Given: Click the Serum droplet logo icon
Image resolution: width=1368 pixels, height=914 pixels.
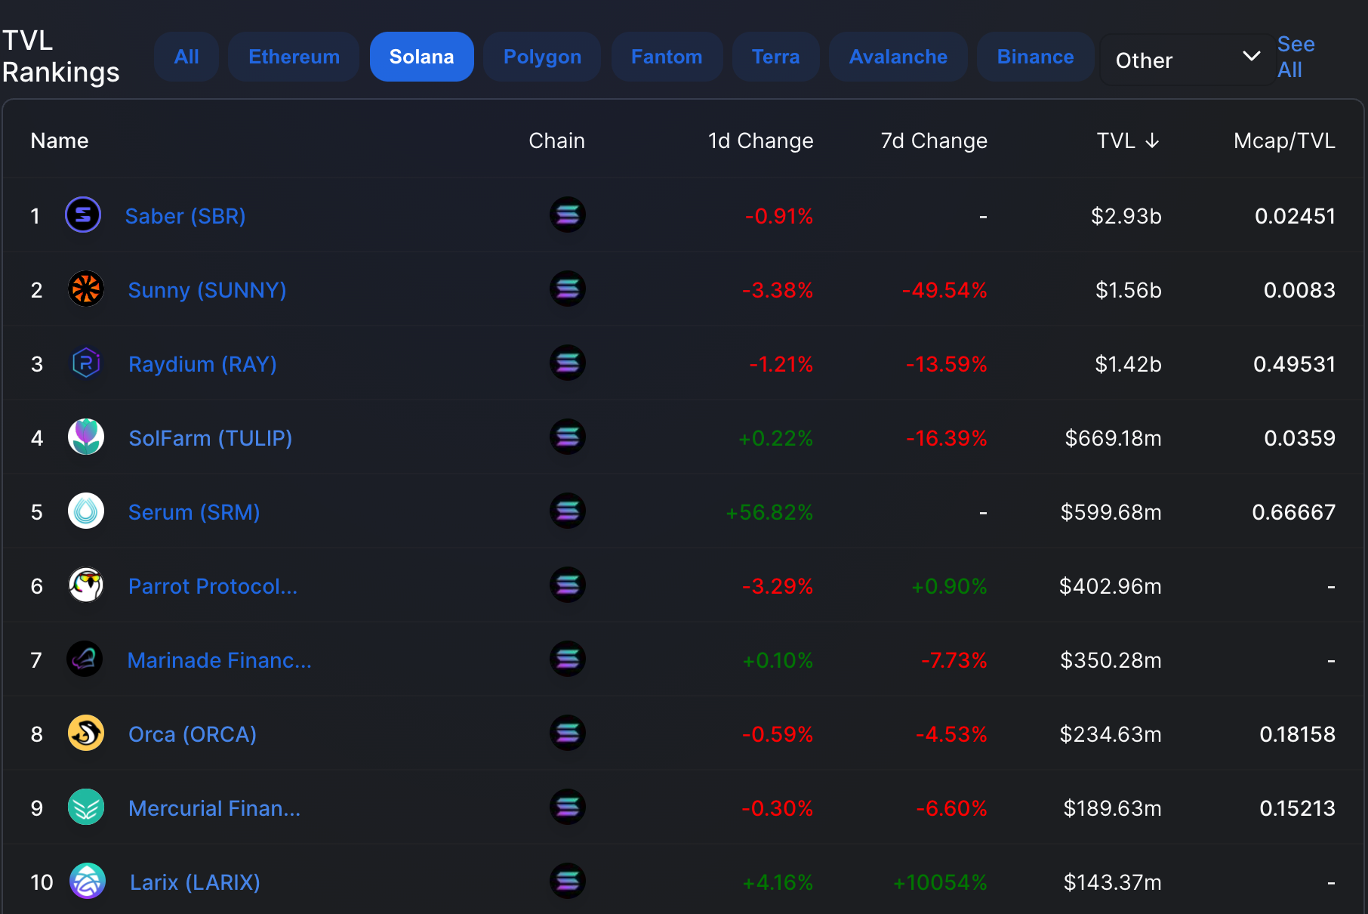Looking at the screenshot, I should tap(86, 511).
